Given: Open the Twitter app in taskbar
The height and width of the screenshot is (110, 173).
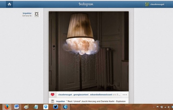Looking at the screenshot, I should pyautogui.click(x=55, y=107).
